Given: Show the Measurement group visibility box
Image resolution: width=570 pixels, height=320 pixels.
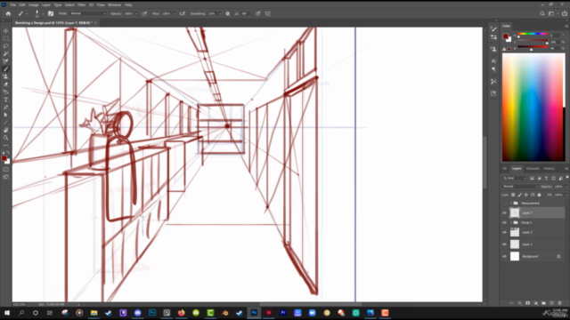Looking at the screenshot, I should point(505,204).
